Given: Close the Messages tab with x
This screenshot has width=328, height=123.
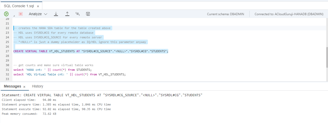Looking at the screenshot, I should click(24, 87).
